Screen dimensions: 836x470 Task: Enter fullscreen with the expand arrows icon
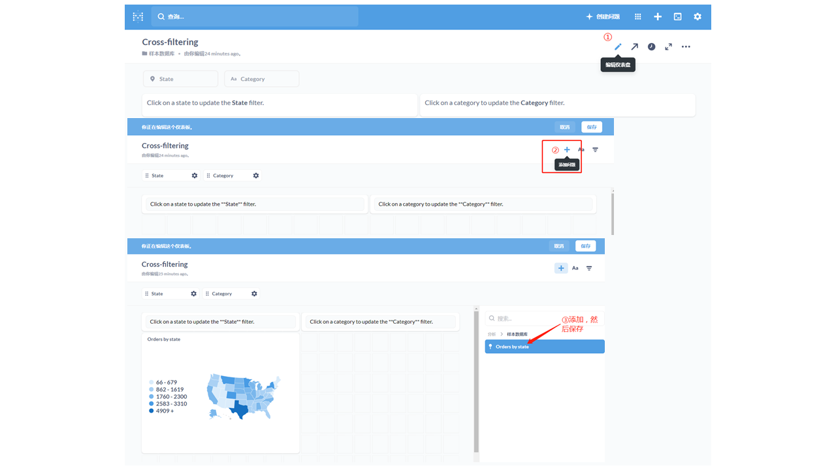668,46
